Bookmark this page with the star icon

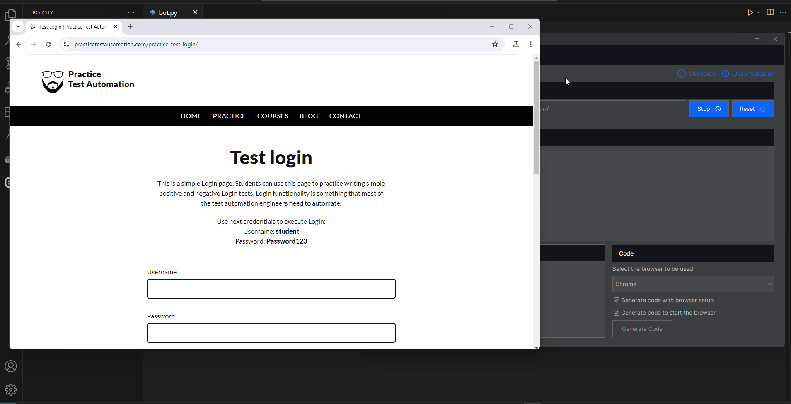click(495, 44)
